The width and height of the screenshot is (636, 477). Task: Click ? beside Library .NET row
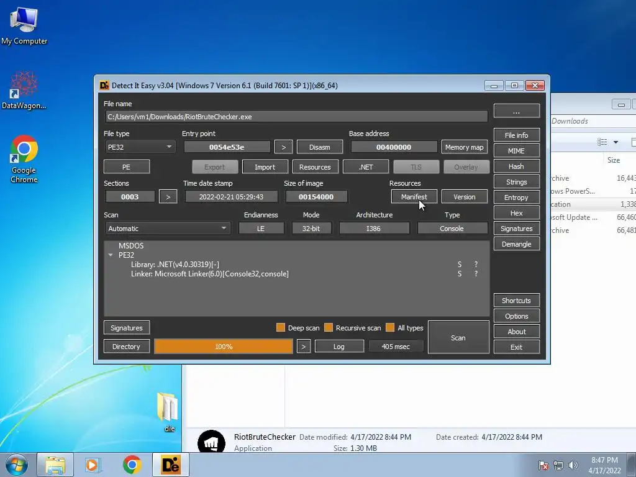pos(476,265)
